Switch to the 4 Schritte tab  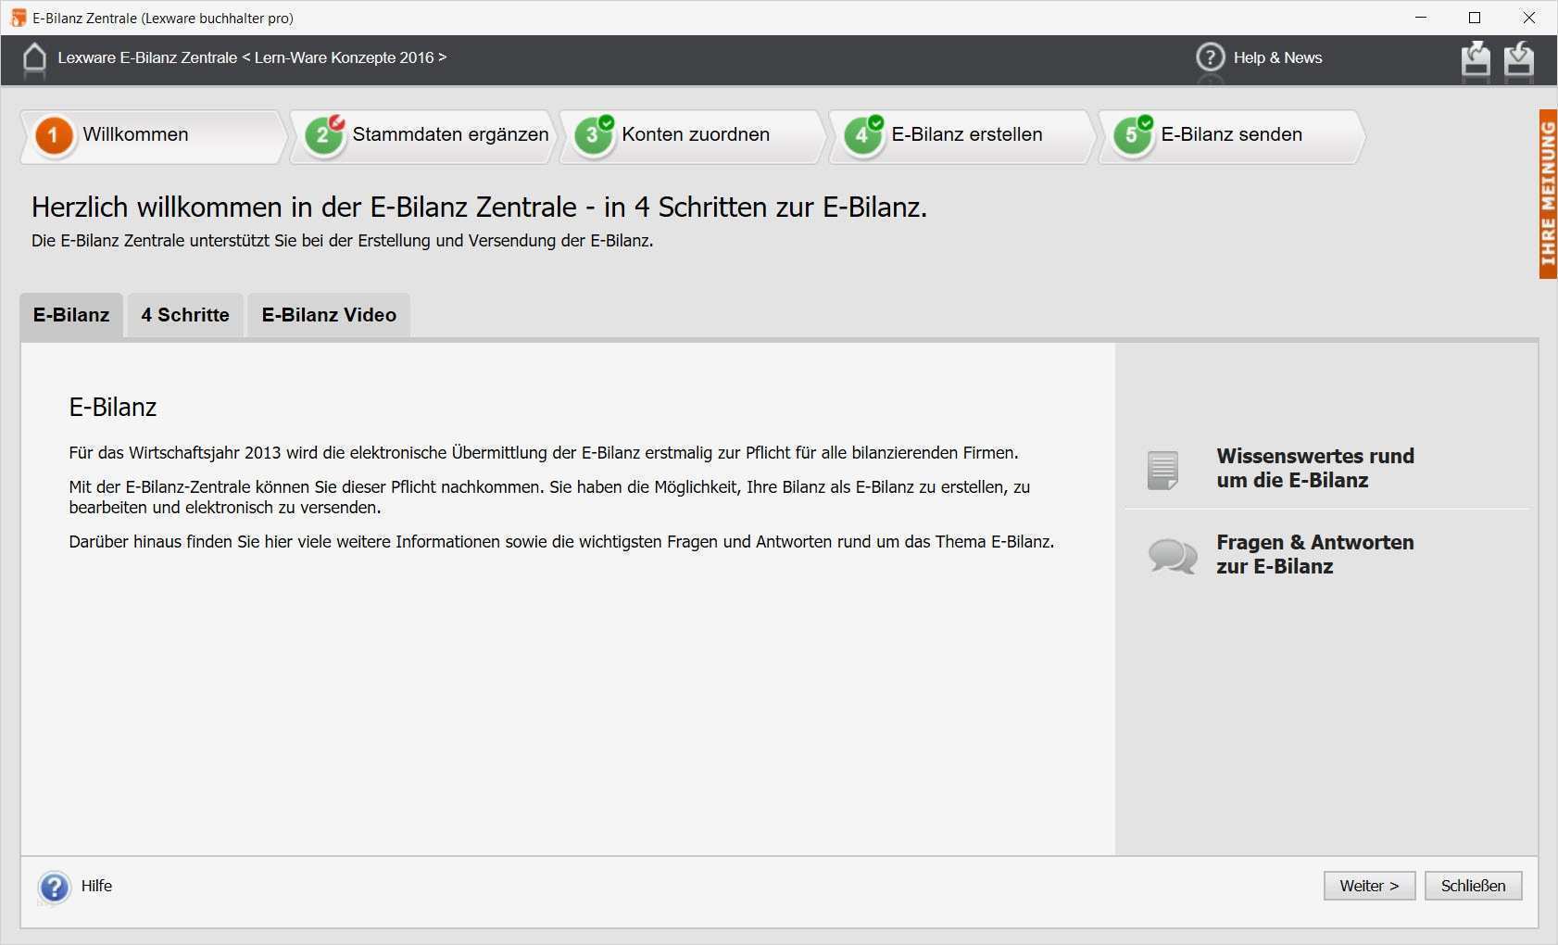[x=184, y=315]
